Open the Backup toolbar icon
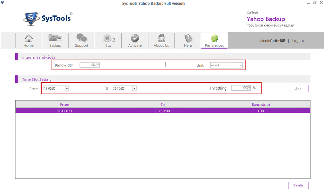Viewport: 324px width, 190px height. click(55, 41)
